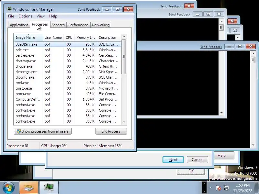Select the cmstp.exe process
The image size is (259, 194).
coord(67,88)
